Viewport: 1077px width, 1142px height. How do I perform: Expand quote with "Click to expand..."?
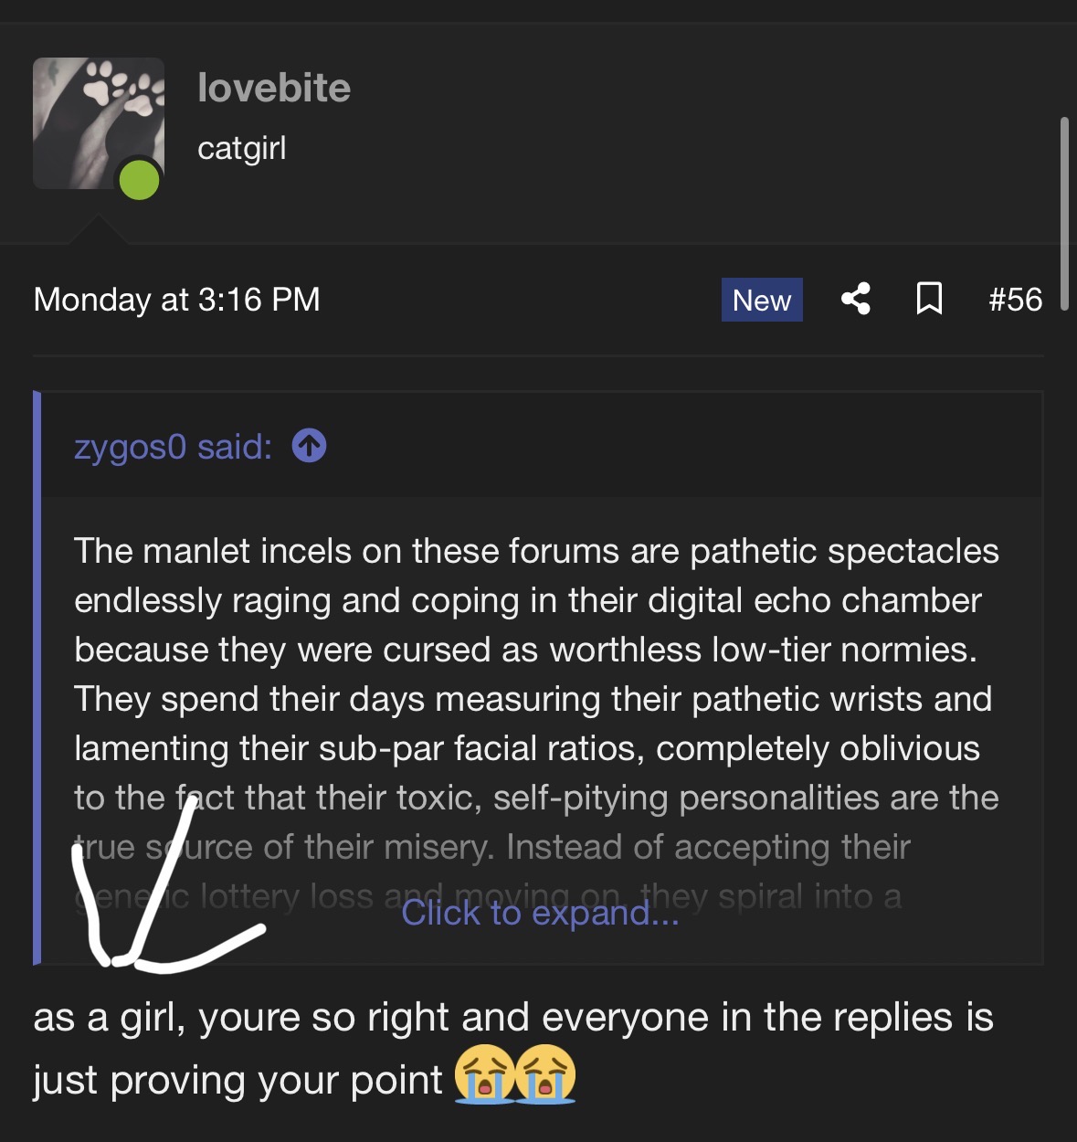coord(540,912)
